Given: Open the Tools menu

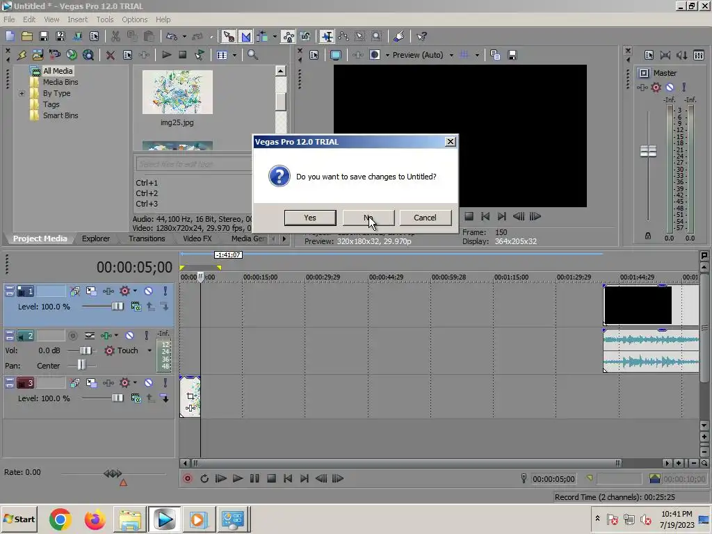Looking at the screenshot, I should click(104, 19).
